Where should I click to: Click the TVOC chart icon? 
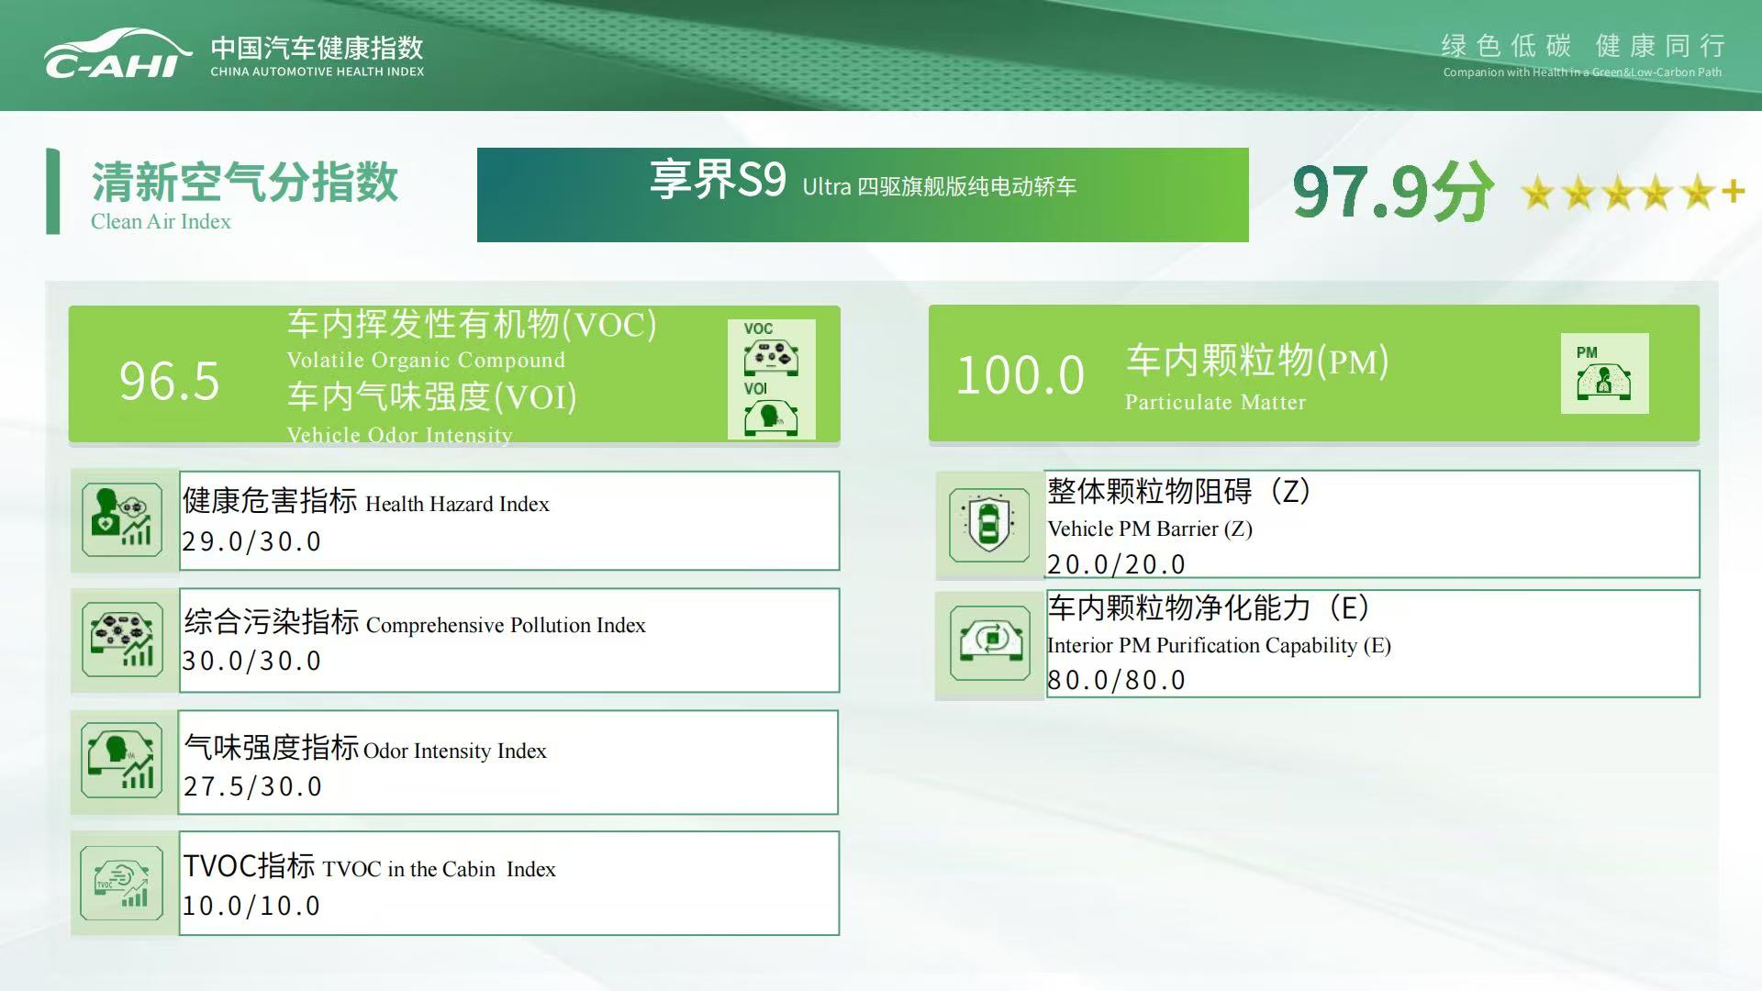click(122, 883)
